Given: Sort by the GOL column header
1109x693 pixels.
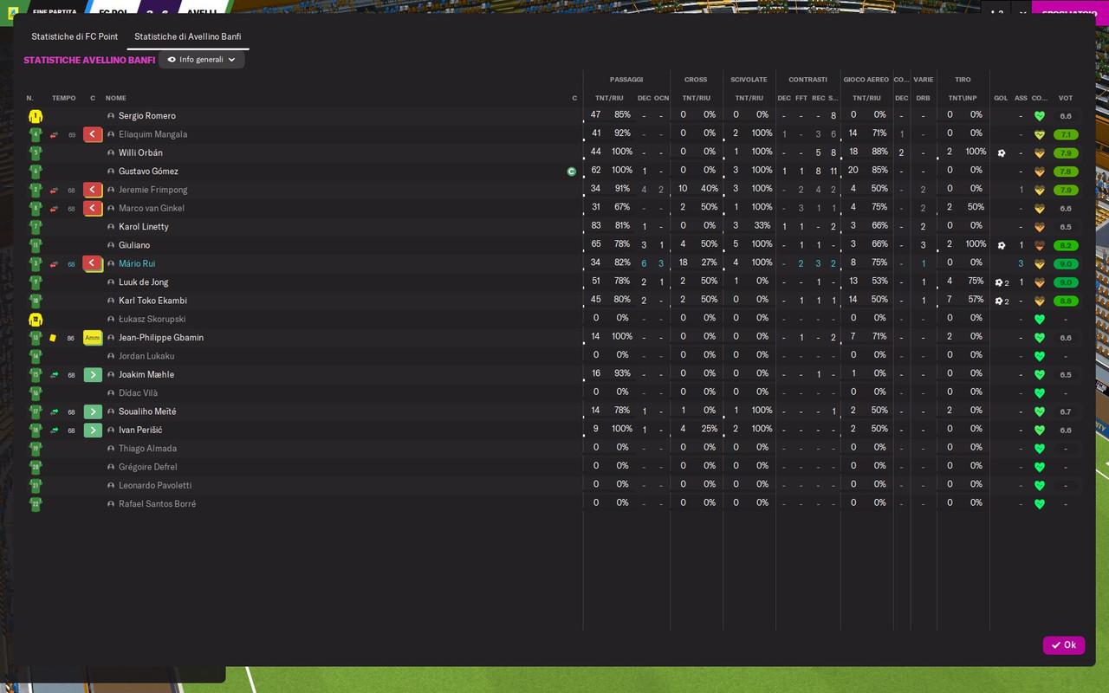Looking at the screenshot, I should coord(1001,98).
